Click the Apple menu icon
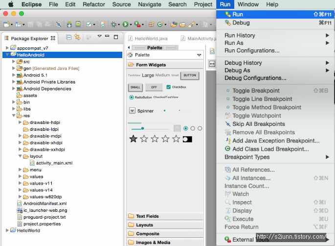The height and width of the screenshot is (246, 335). coord(11,4)
